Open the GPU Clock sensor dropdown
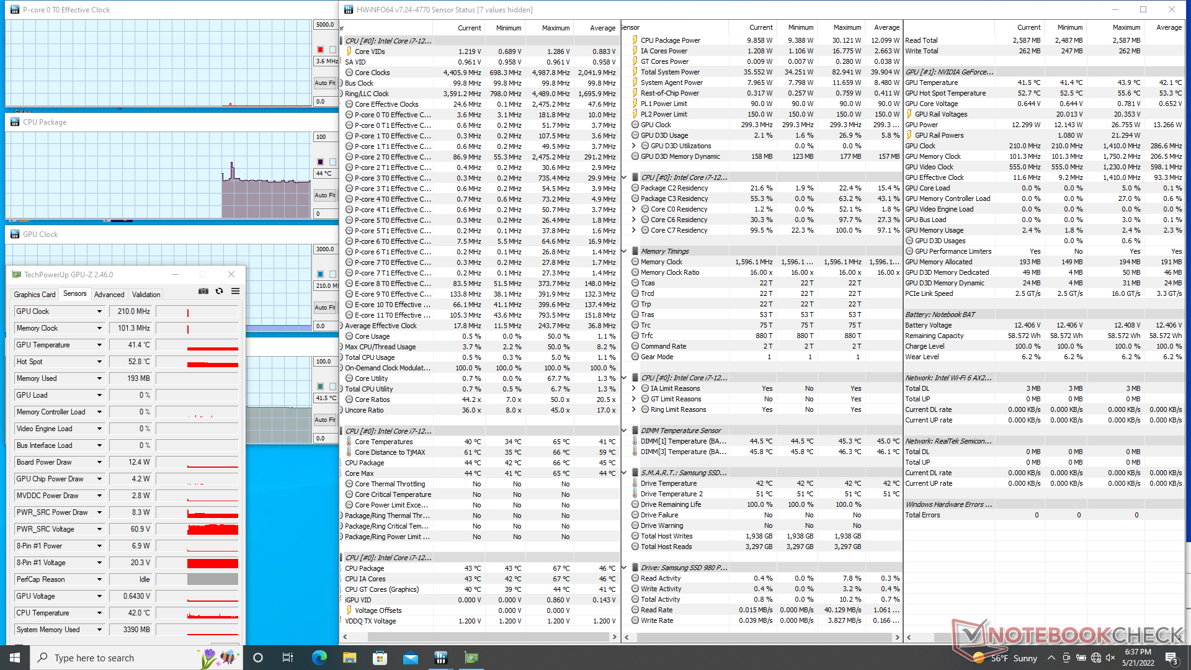 point(99,311)
